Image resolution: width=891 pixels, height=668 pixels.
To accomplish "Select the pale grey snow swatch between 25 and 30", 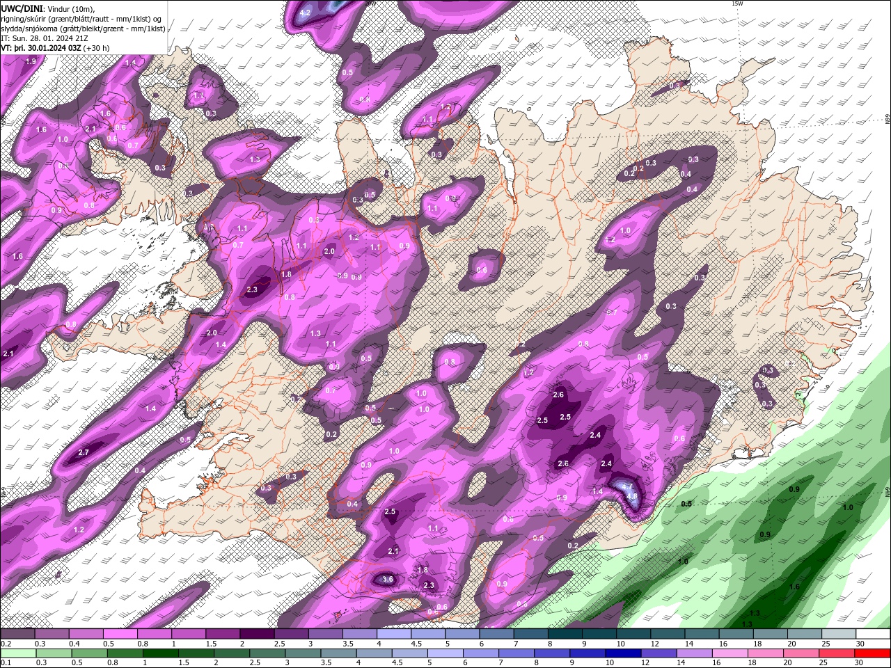I will [838, 634].
